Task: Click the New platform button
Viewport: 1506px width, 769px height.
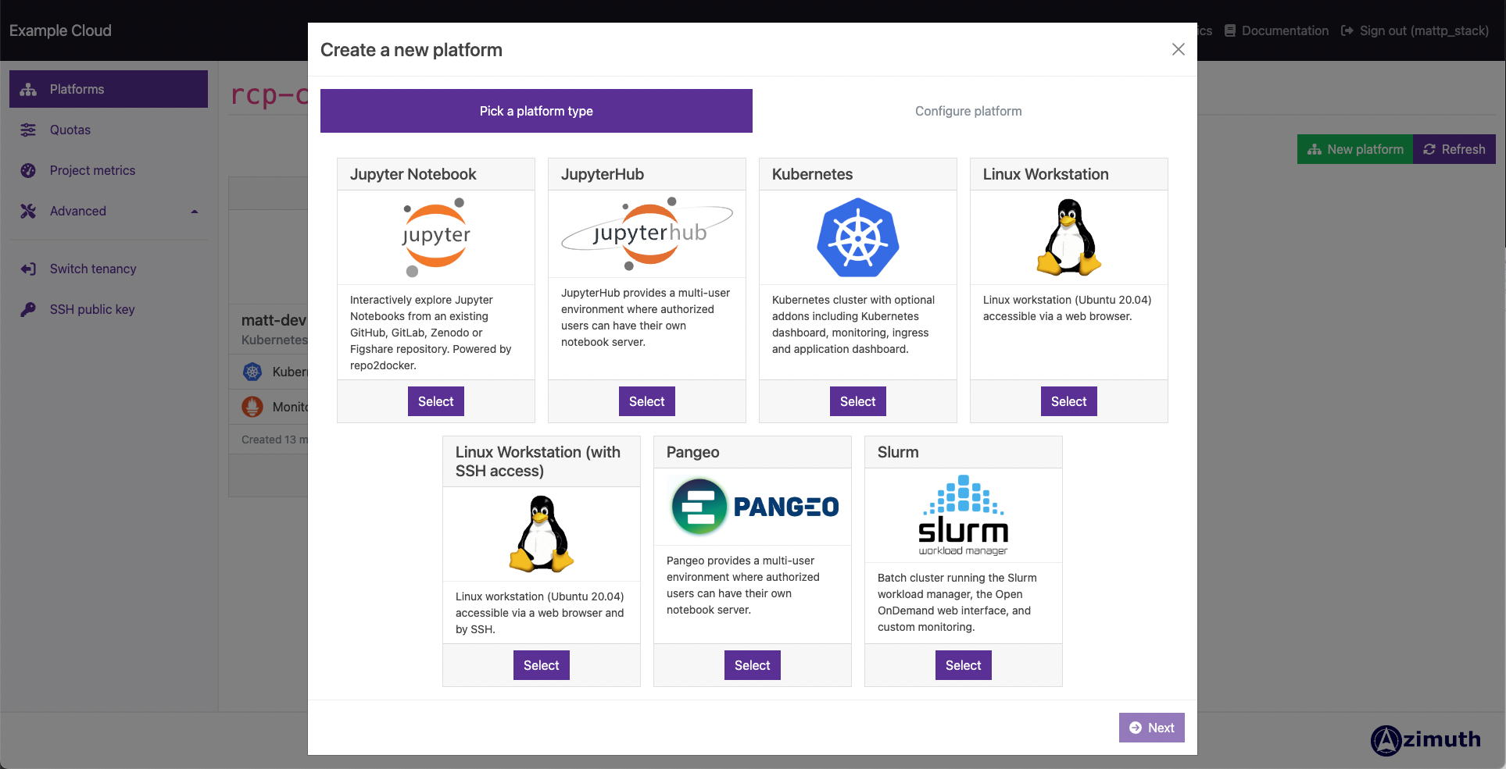Action: (1355, 149)
